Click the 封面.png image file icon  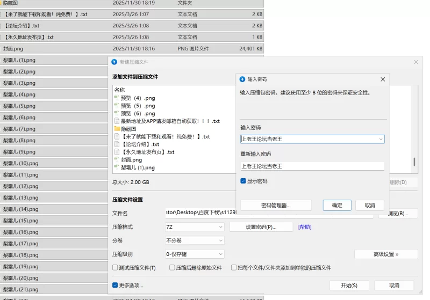tap(117, 160)
